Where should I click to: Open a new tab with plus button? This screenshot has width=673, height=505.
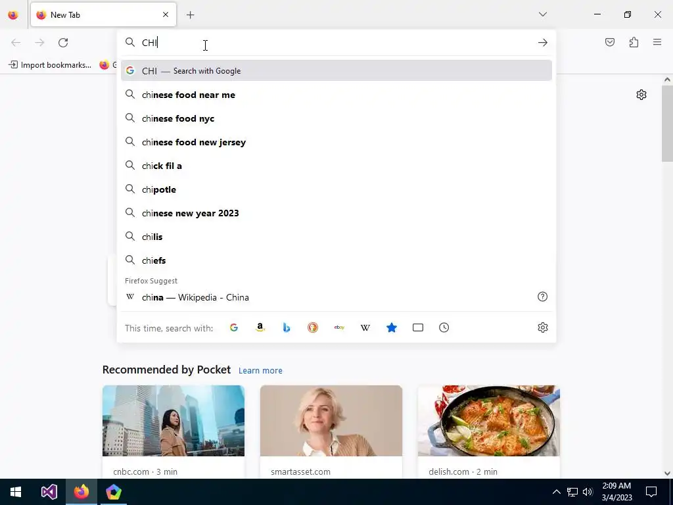[191, 15]
